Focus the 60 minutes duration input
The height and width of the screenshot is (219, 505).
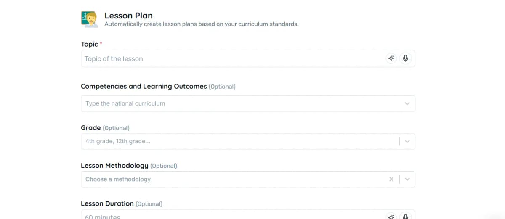pos(231,216)
